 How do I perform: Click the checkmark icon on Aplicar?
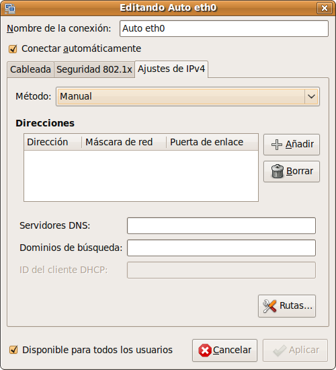click(280, 350)
